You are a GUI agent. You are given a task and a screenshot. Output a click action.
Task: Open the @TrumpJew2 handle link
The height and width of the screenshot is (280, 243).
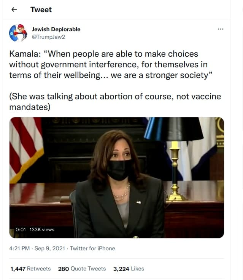[x=48, y=37]
